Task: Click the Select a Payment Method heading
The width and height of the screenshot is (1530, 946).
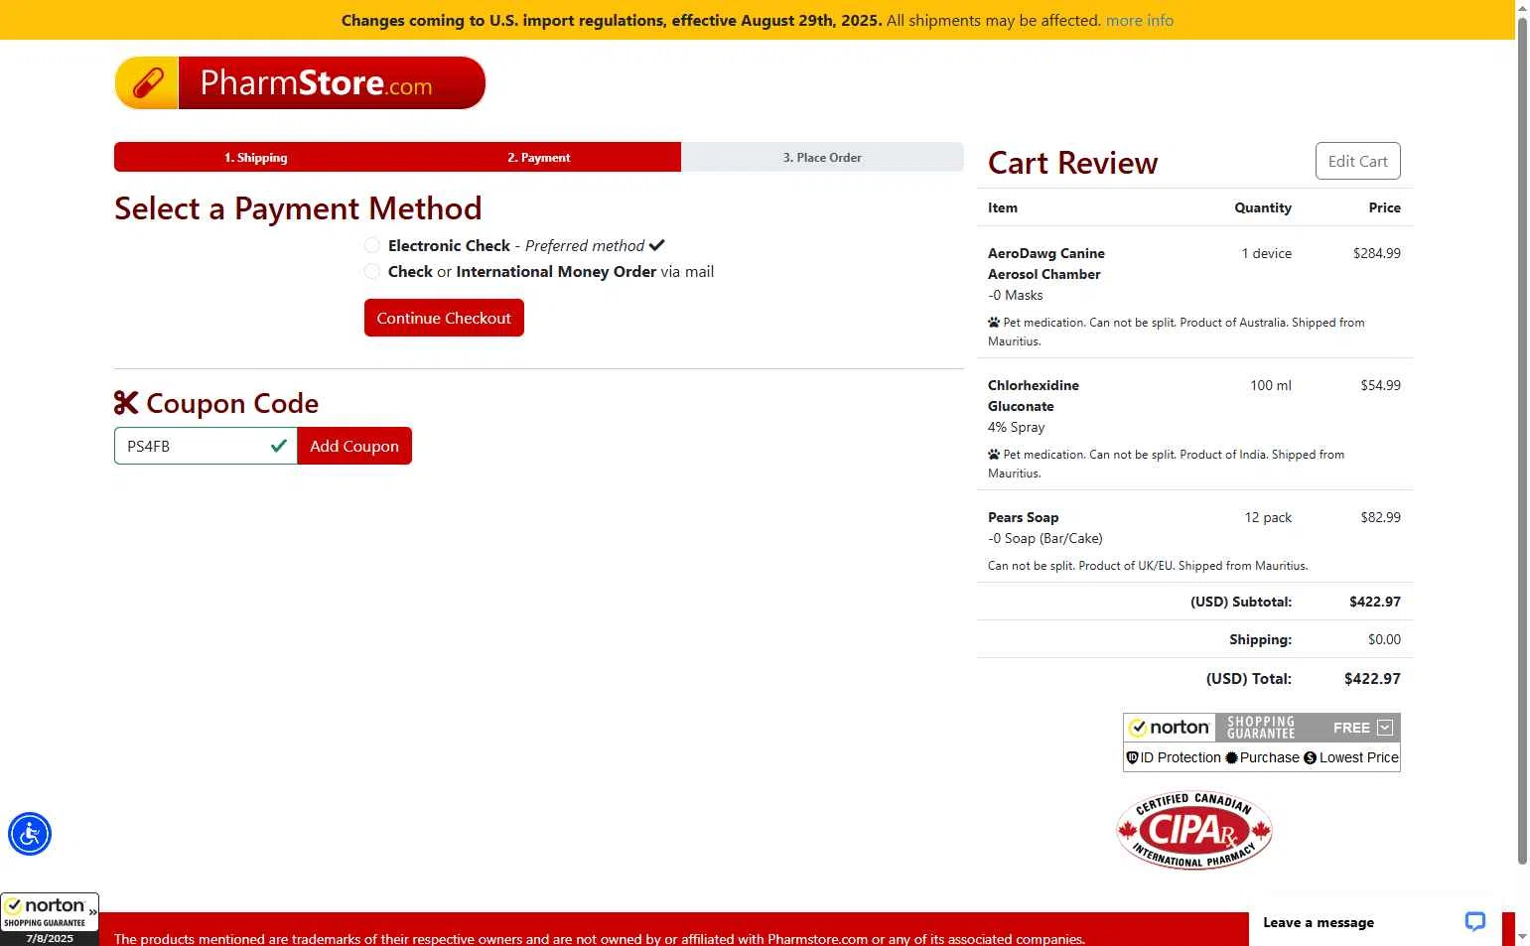Action: click(x=298, y=208)
